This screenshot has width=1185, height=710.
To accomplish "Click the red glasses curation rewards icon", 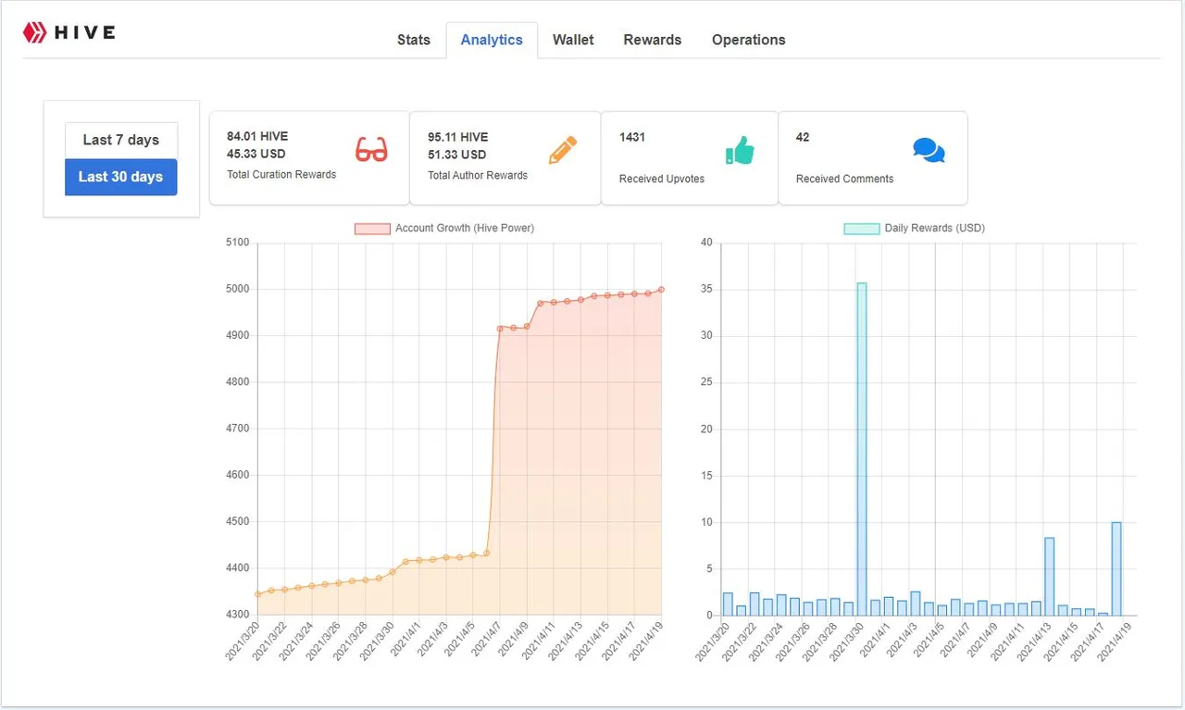I will tap(371, 149).
